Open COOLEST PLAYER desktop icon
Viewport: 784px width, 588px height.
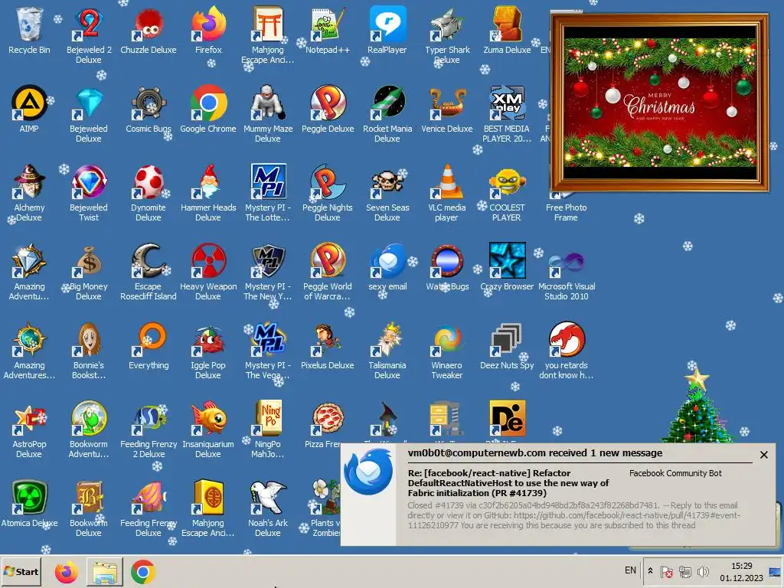pos(507,181)
